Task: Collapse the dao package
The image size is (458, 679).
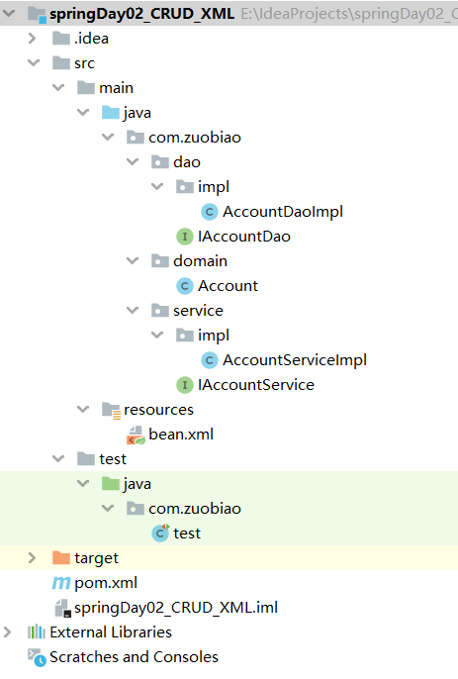Action: tap(133, 161)
